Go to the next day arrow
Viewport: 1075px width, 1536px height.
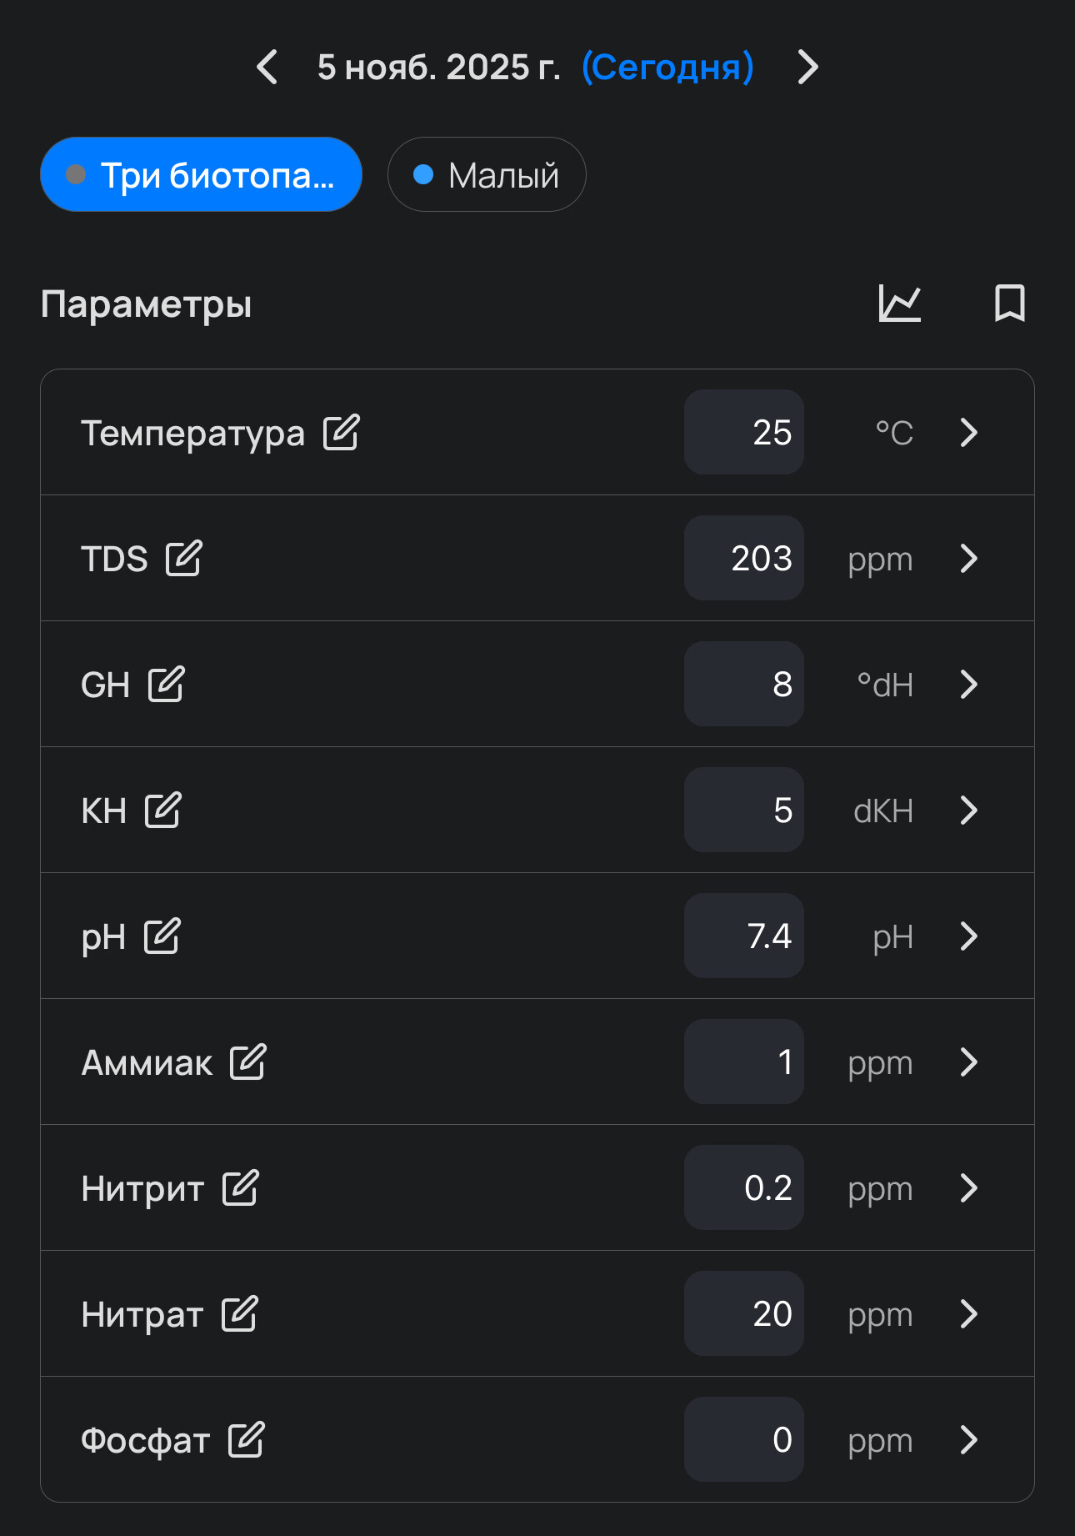coord(807,67)
